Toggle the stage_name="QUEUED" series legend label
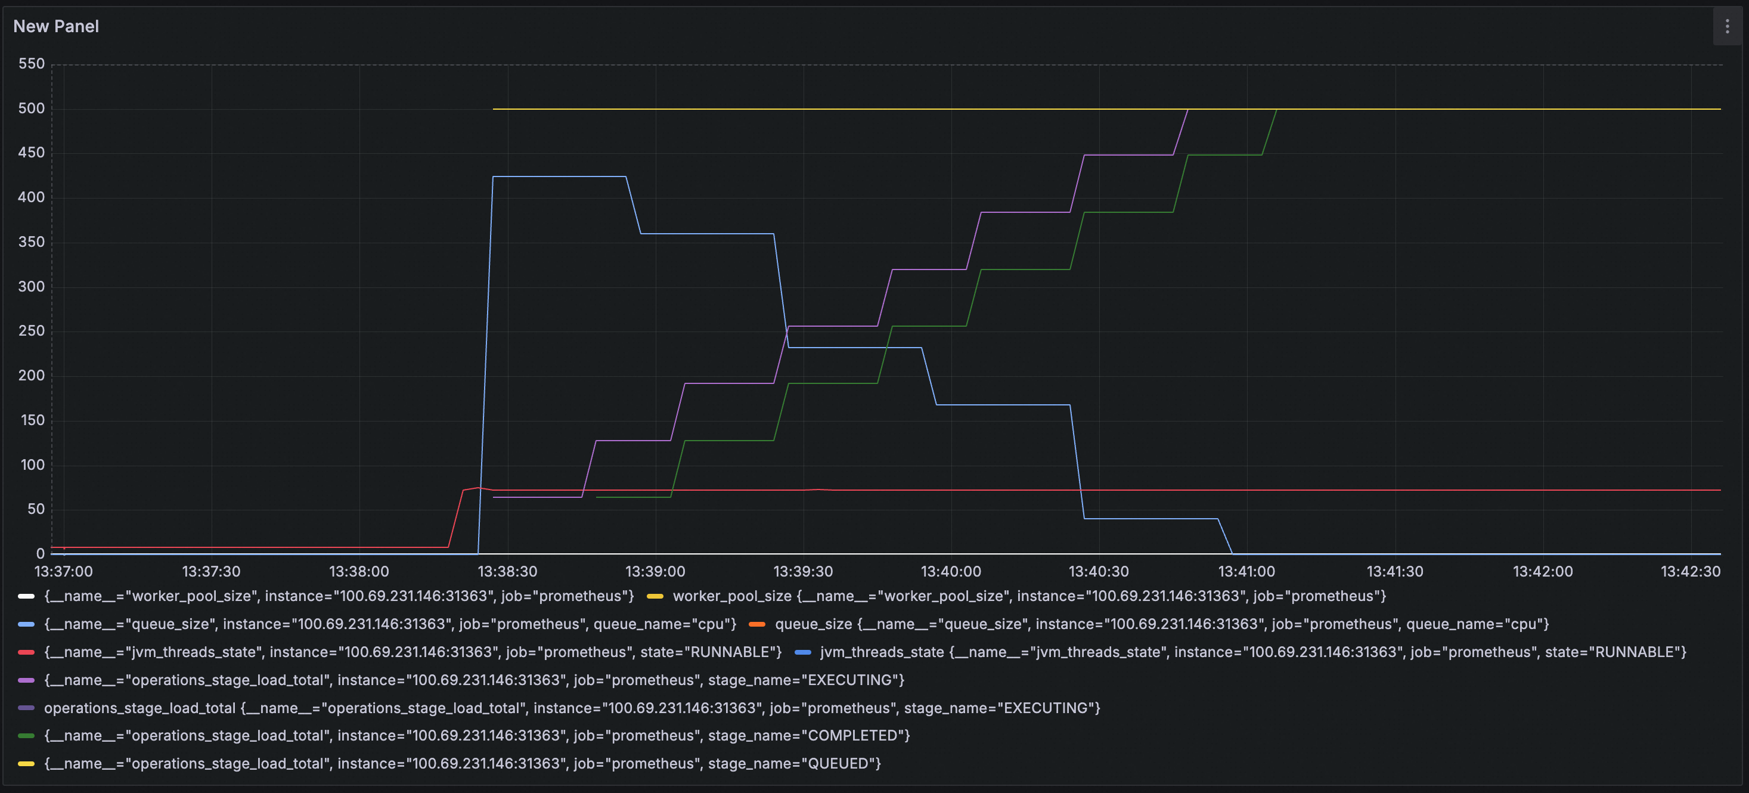This screenshot has width=1749, height=793. tap(463, 763)
